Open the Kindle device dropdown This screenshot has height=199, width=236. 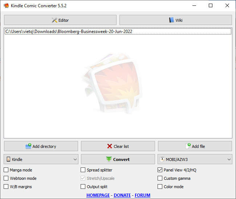point(41,159)
